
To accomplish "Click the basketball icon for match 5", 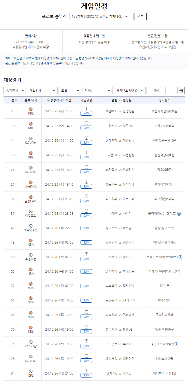I will [x=31, y=109].
